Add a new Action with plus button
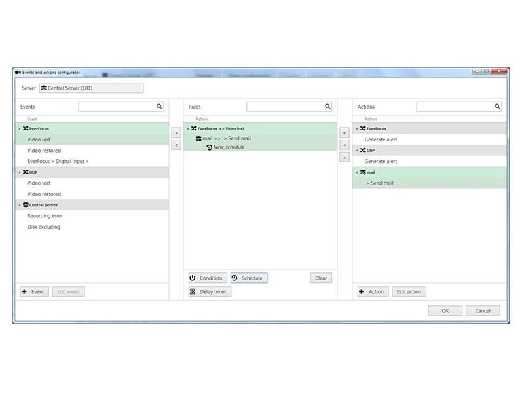524x393 pixels. click(x=373, y=291)
